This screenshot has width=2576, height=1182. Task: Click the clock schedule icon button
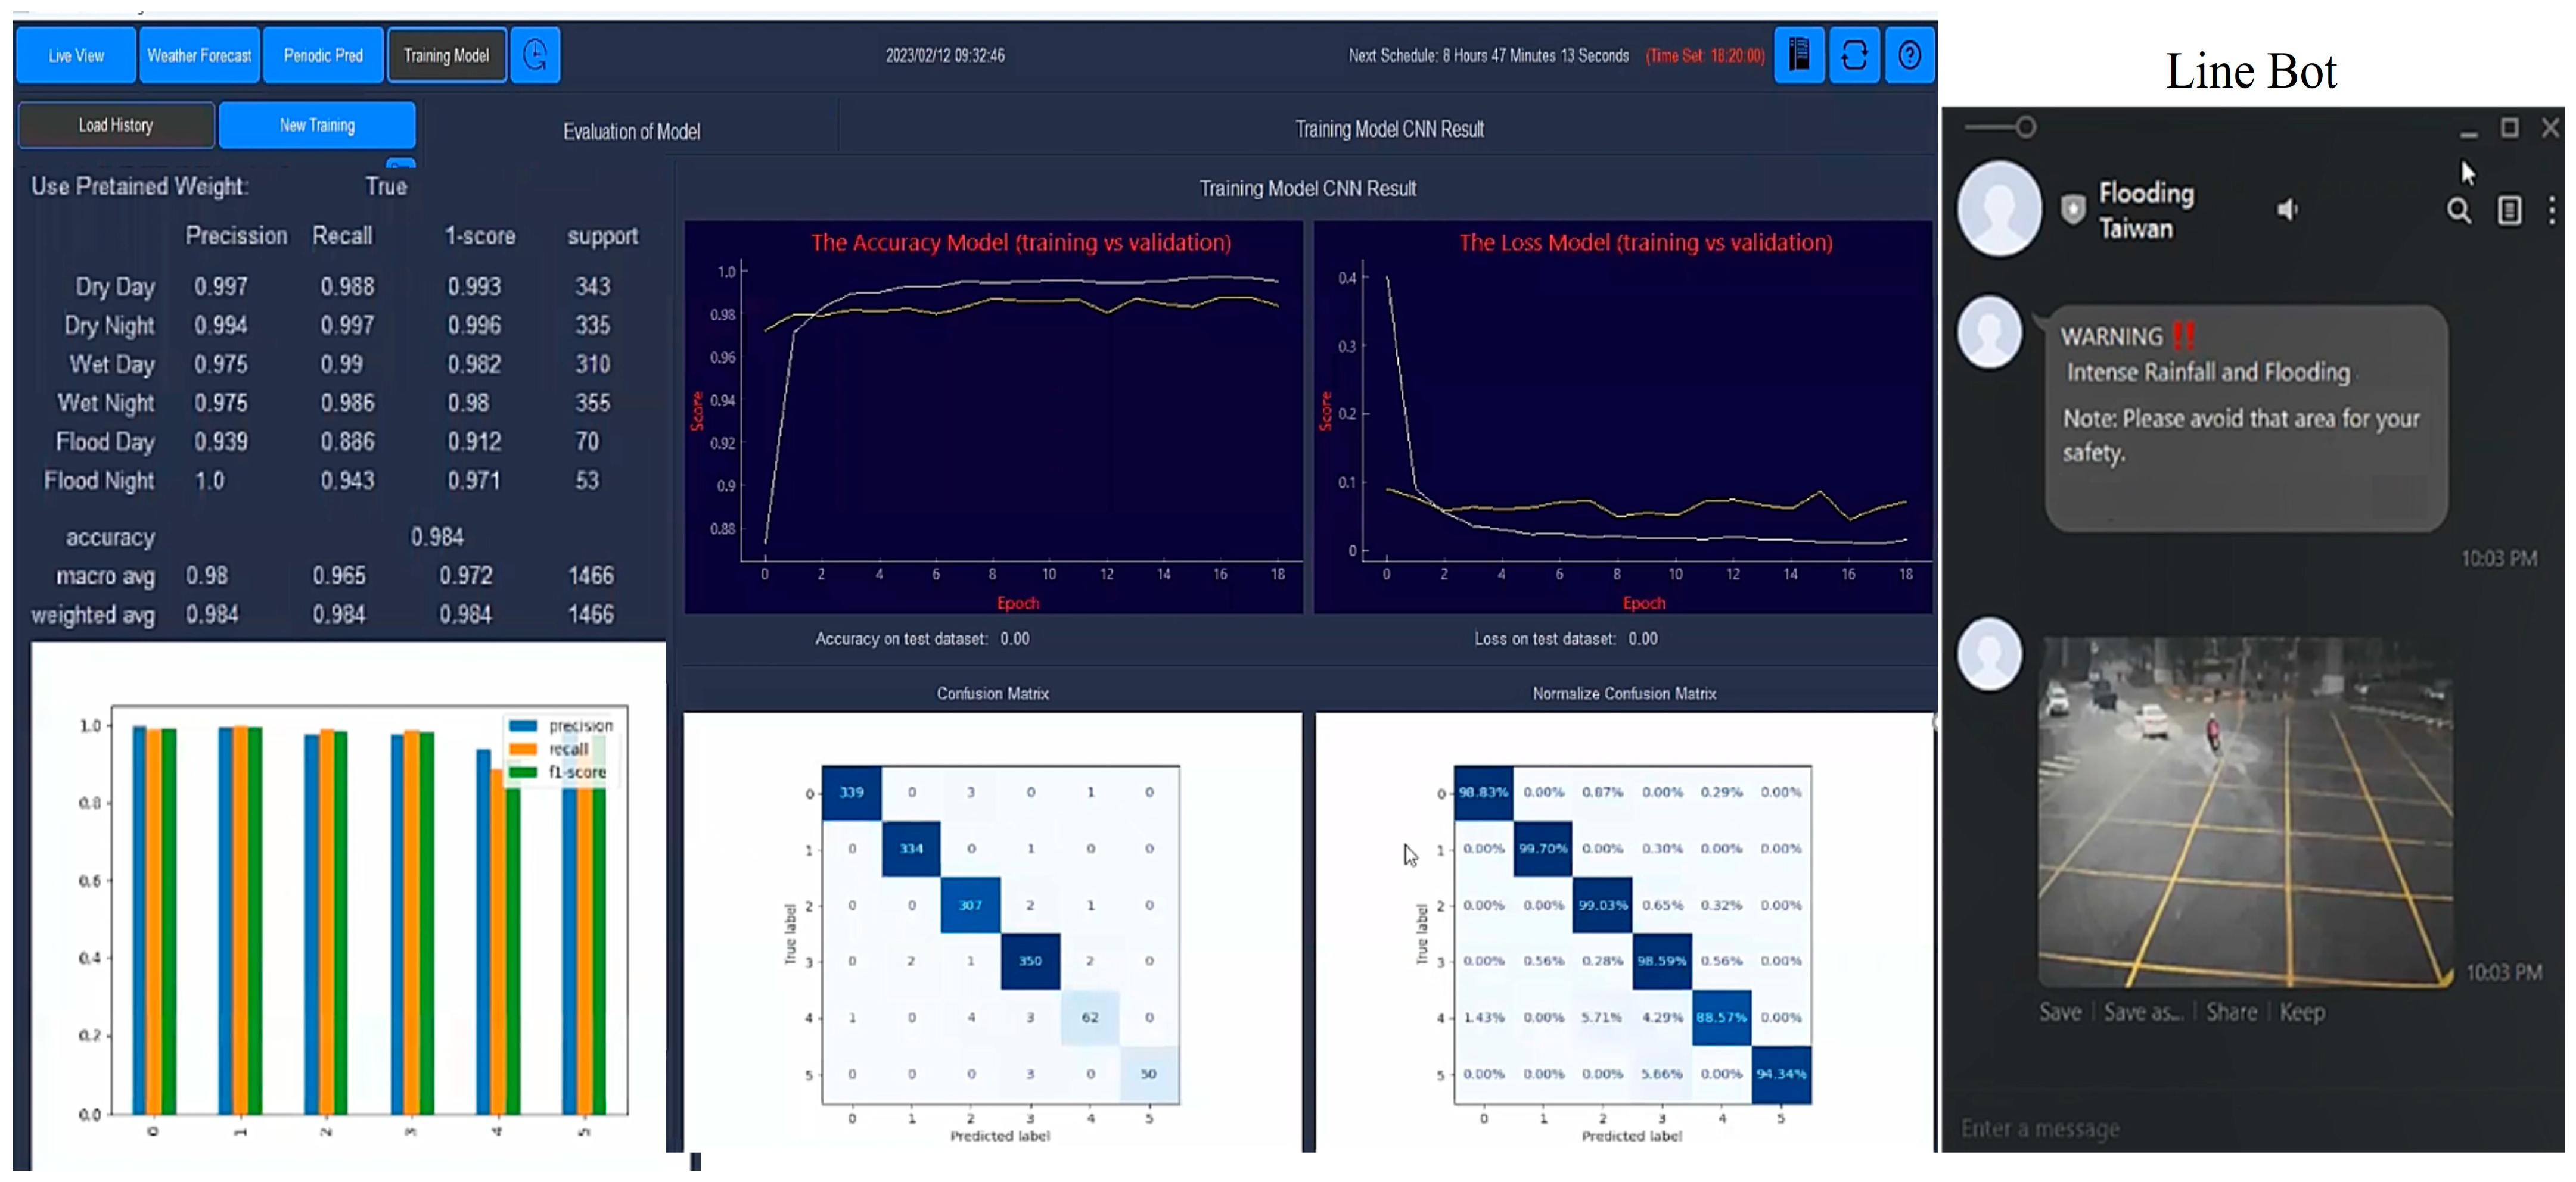coord(535,55)
